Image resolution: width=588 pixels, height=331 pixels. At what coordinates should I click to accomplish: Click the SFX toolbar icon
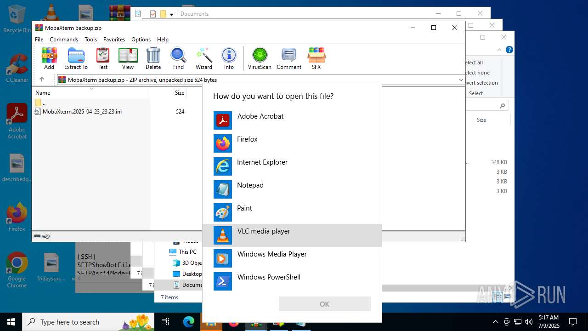pos(316,58)
